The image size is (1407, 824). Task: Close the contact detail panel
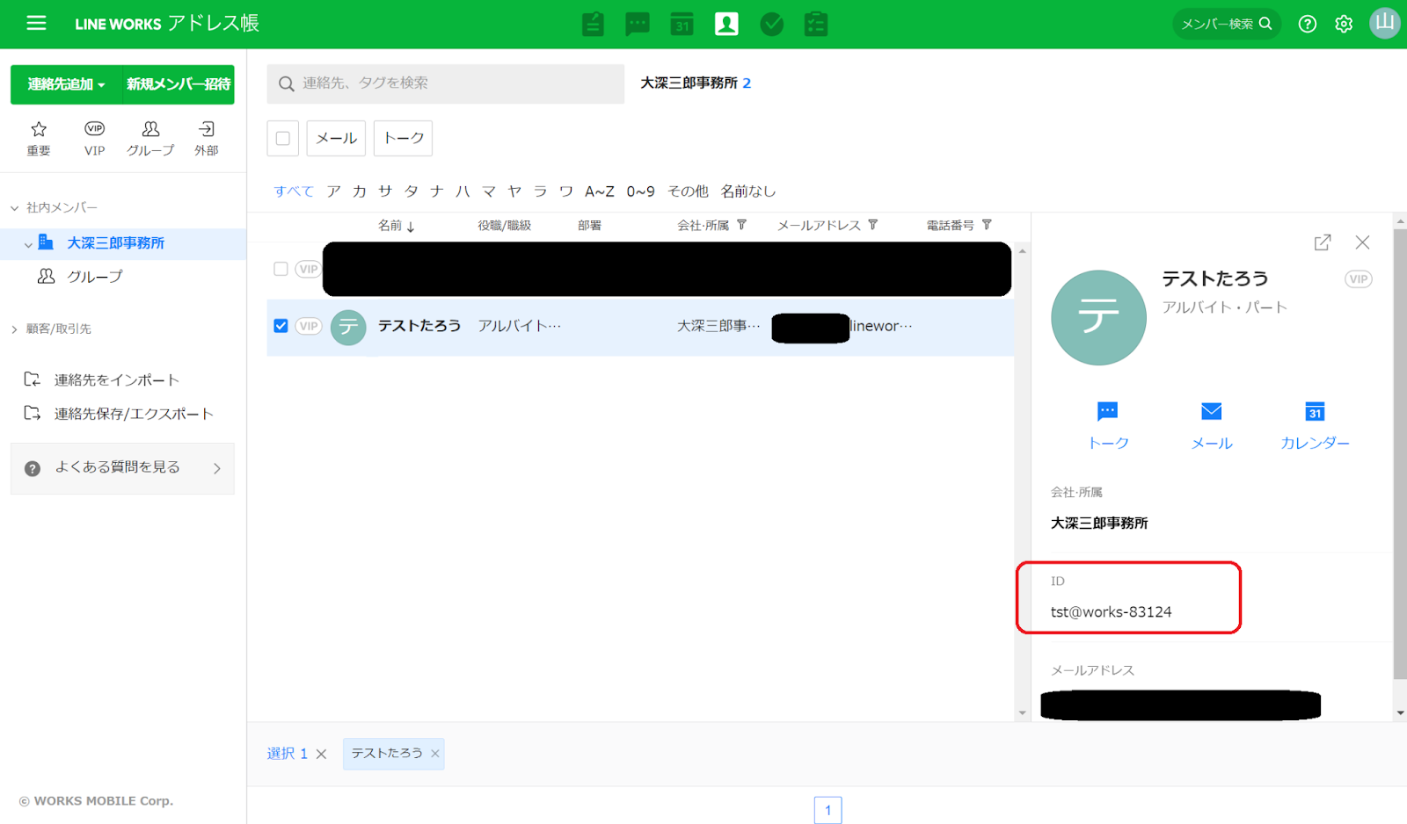point(1362,242)
